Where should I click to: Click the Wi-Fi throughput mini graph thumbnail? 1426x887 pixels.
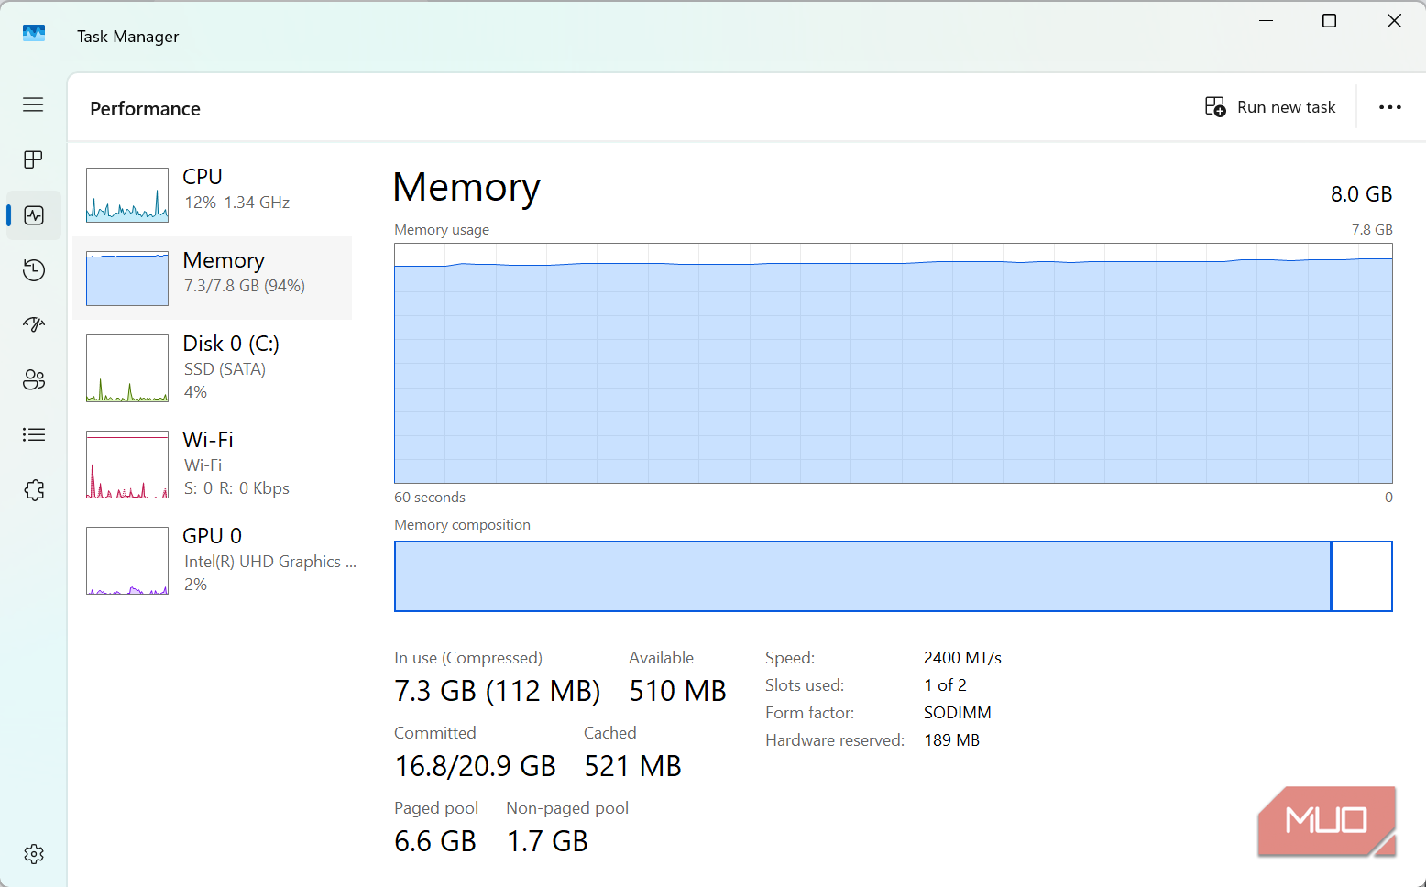pos(127,465)
